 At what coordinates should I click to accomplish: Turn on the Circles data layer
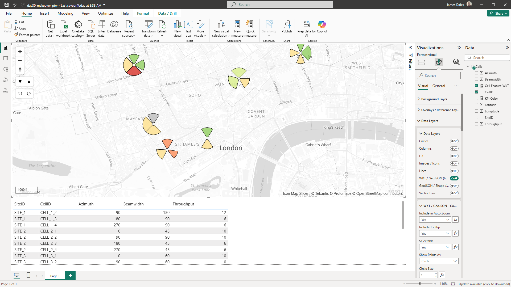click(x=454, y=141)
